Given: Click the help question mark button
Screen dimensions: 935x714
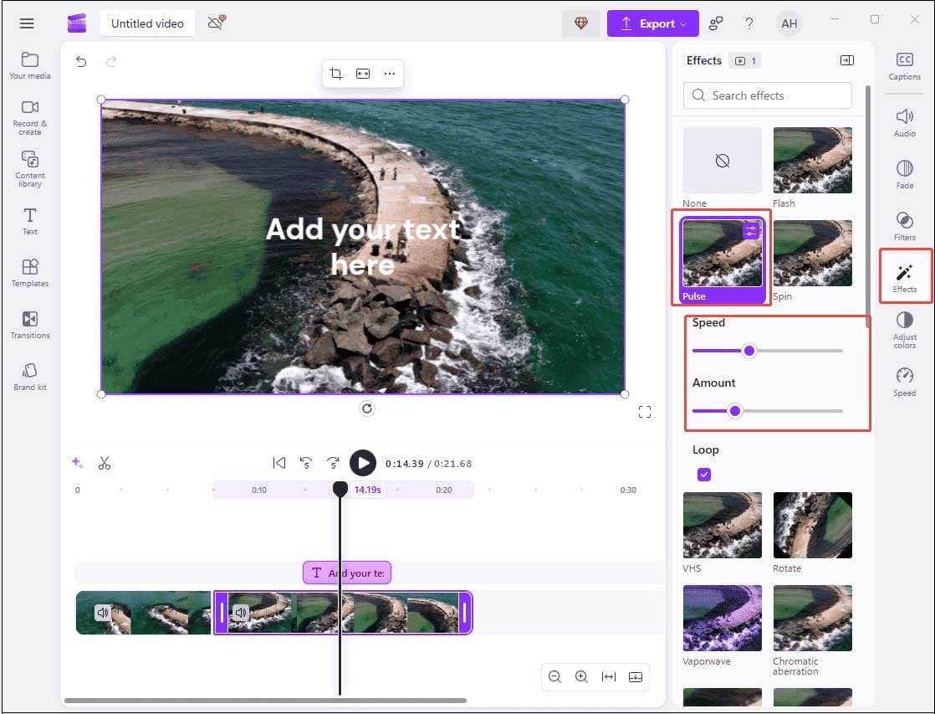Looking at the screenshot, I should (749, 23).
